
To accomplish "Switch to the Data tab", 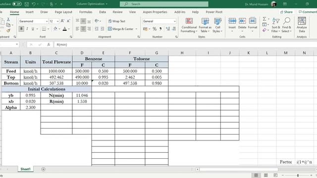I will coord(103,12).
